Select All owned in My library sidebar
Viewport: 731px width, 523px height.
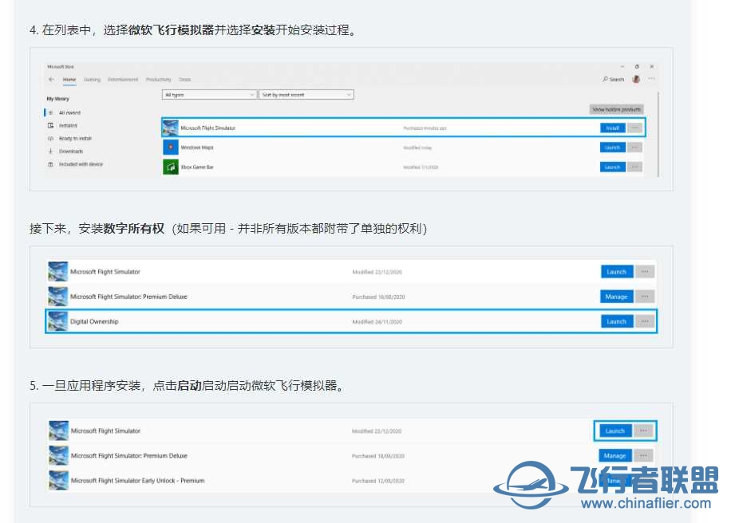(69, 112)
